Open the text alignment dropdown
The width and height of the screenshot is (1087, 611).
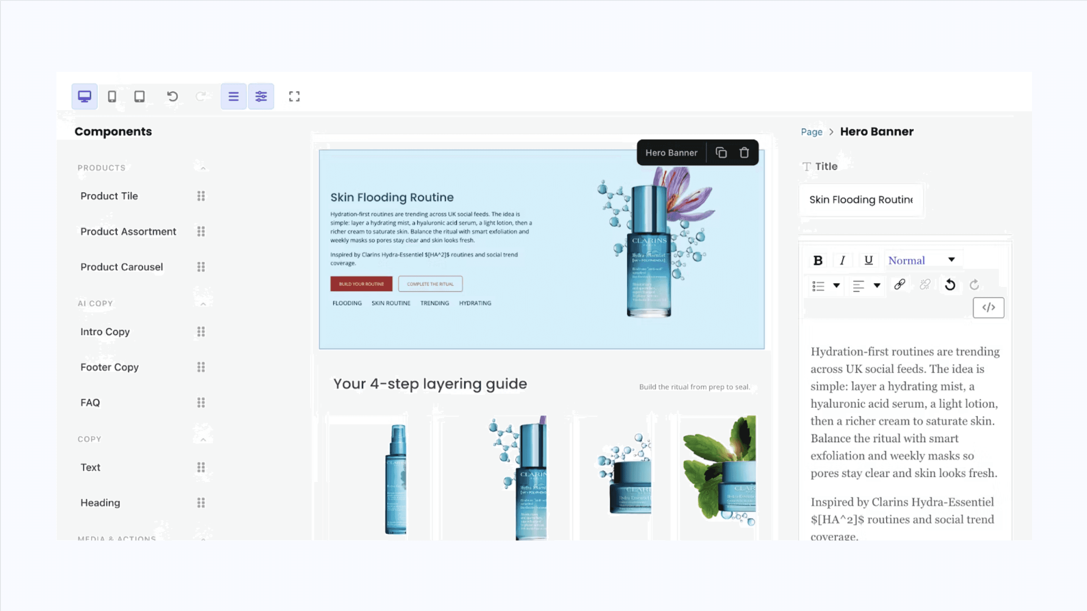(x=866, y=286)
